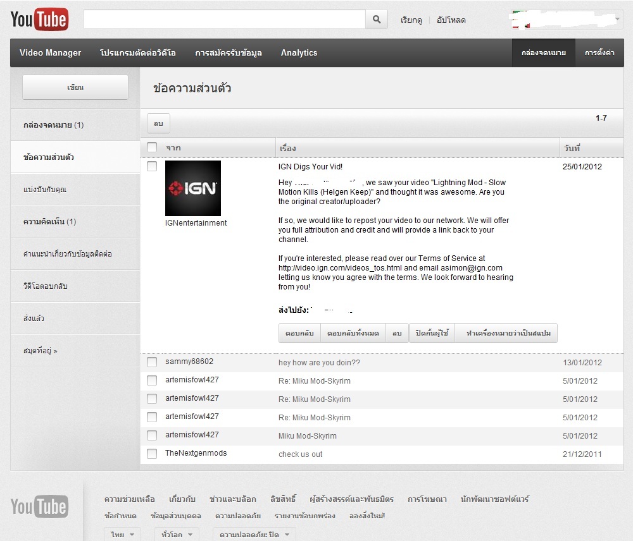Click inside the YouTube search box

[224, 19]
